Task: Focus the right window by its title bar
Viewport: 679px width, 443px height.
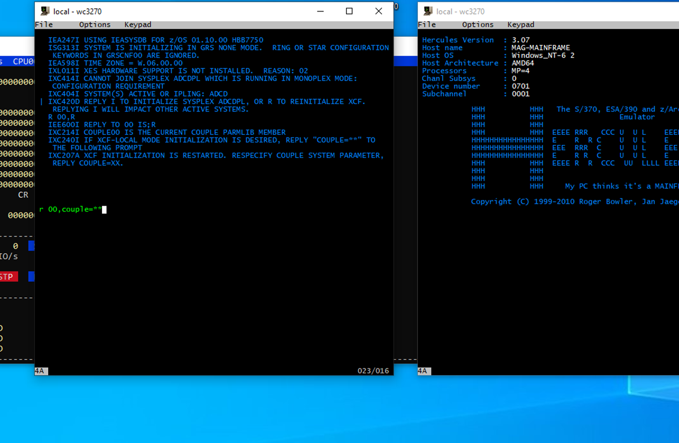Action: (553, 11)
